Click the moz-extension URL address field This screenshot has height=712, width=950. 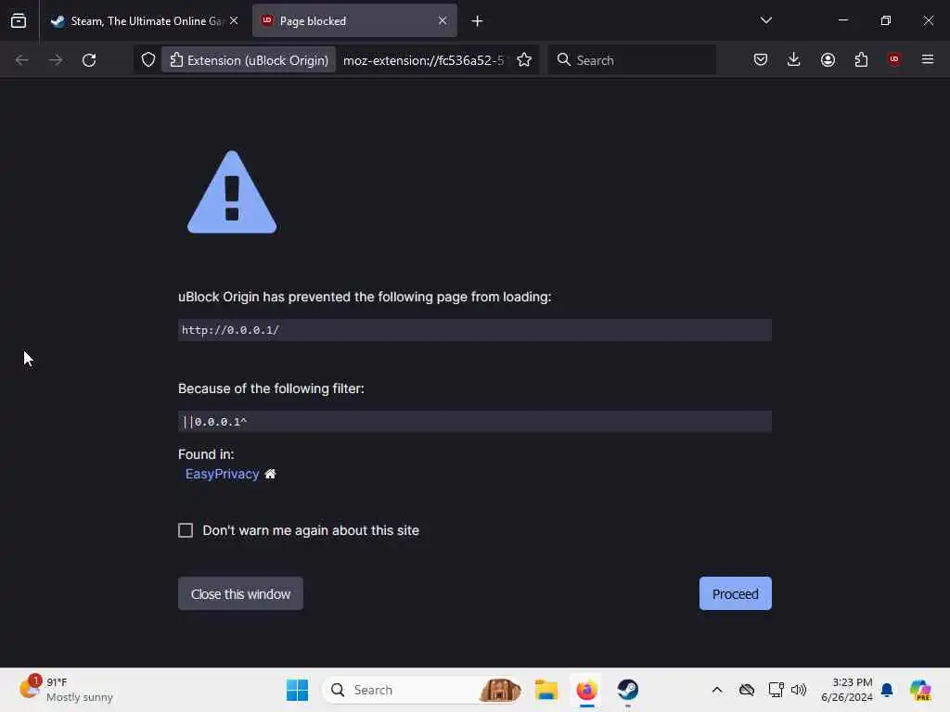coord(423,60)
